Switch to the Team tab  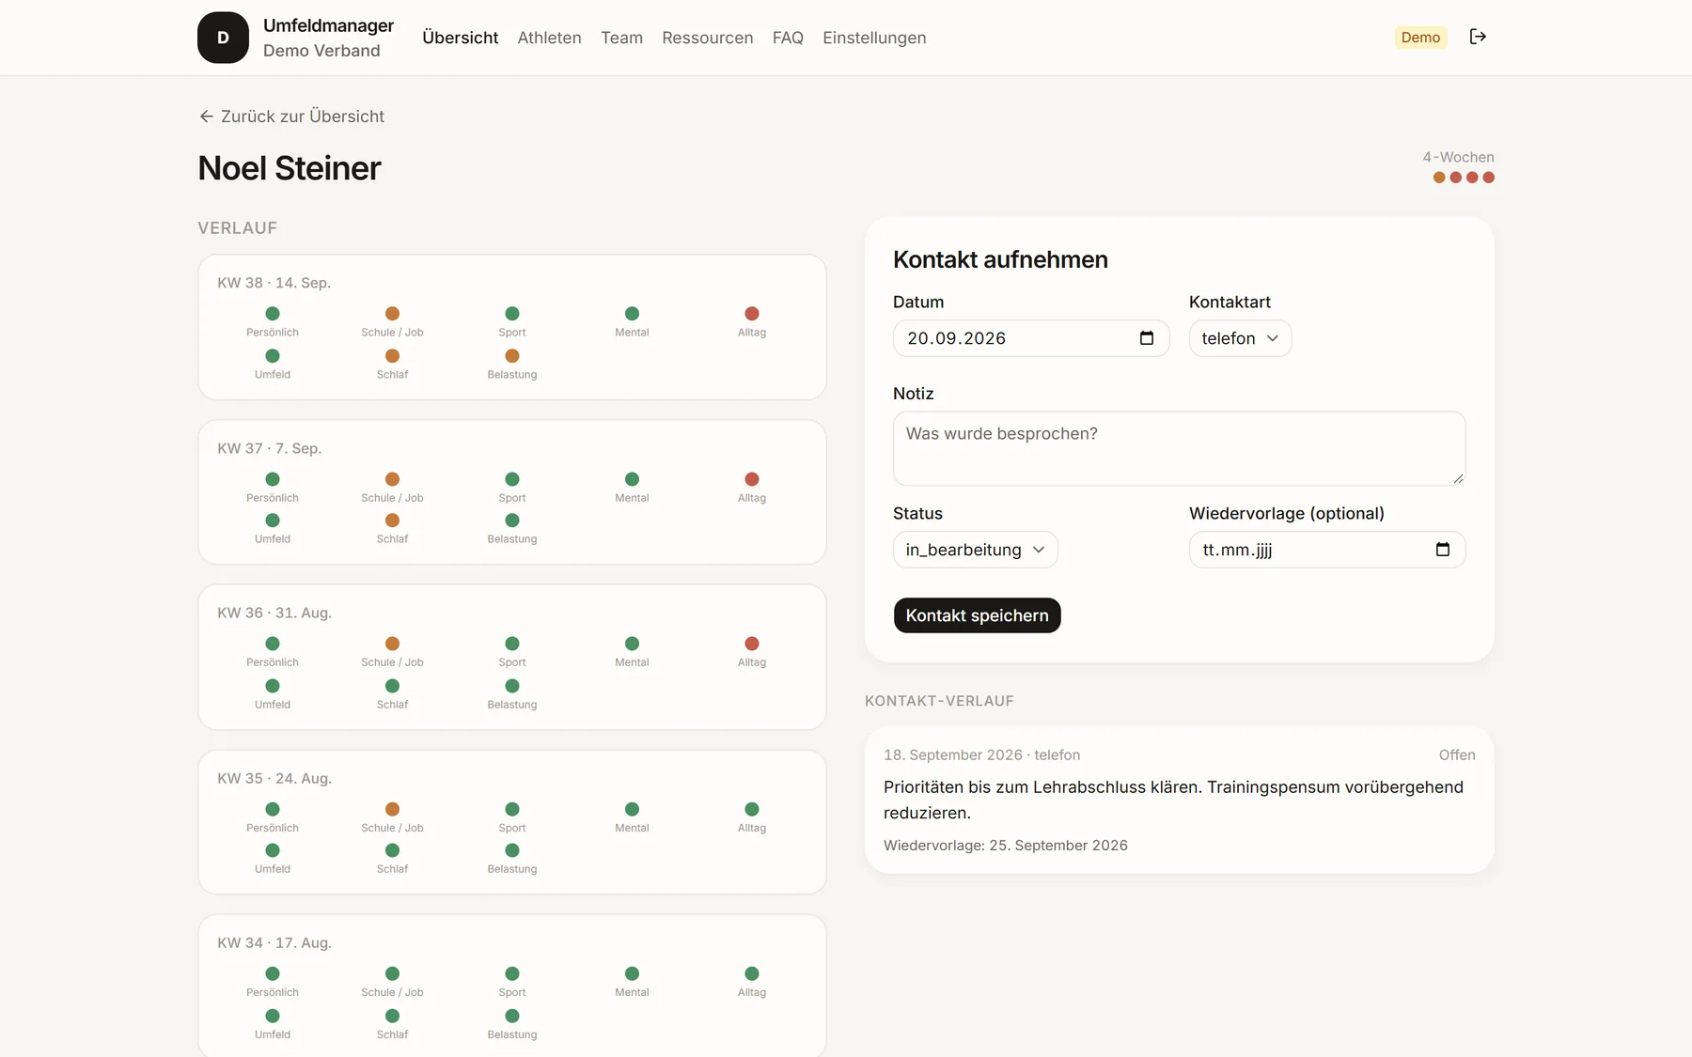621,38
